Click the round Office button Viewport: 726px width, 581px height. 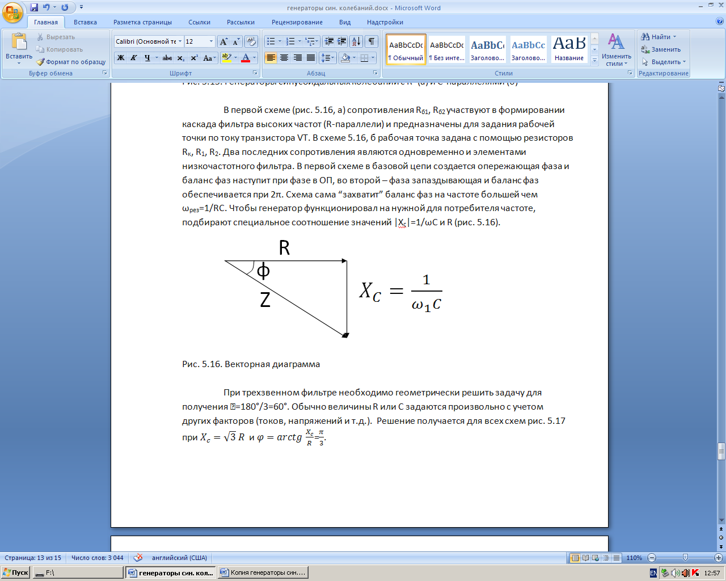pos(13,12)
